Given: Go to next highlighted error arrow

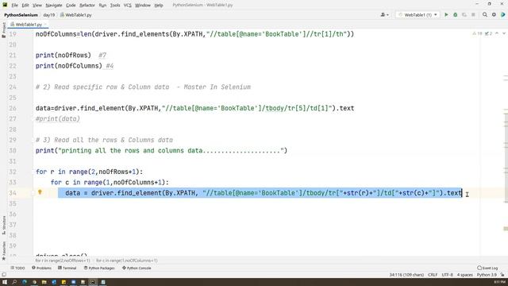Looking at the screenshot, I should (504, 33).
